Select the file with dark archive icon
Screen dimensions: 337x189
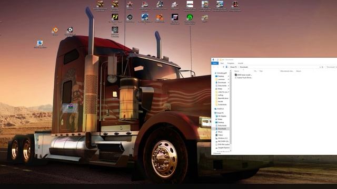click(x=243, y=75)
